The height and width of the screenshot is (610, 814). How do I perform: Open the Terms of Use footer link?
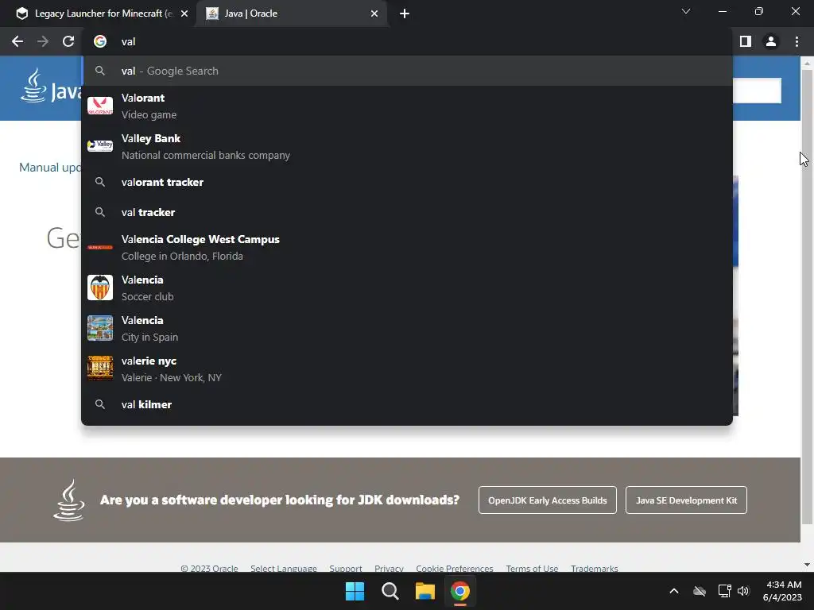(x=532, y=569)
